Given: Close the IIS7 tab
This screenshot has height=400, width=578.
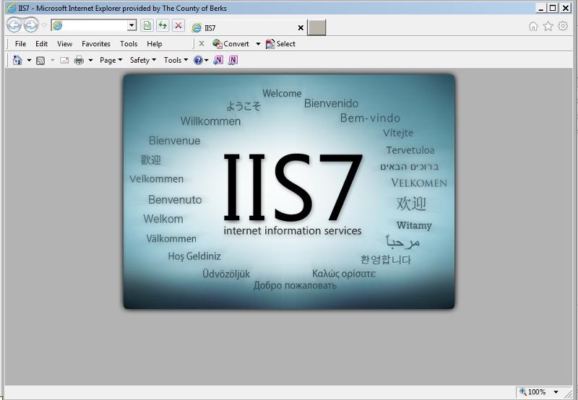Looking at the screenshot, I should point(301,27).
